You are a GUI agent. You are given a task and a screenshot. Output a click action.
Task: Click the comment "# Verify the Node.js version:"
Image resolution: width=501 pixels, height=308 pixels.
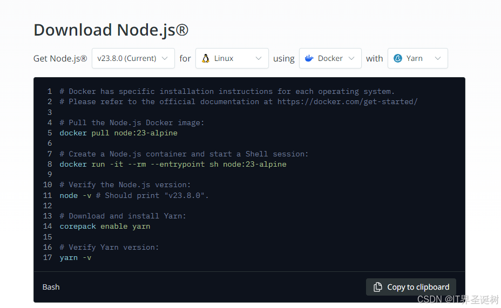[x=125, y=185]
